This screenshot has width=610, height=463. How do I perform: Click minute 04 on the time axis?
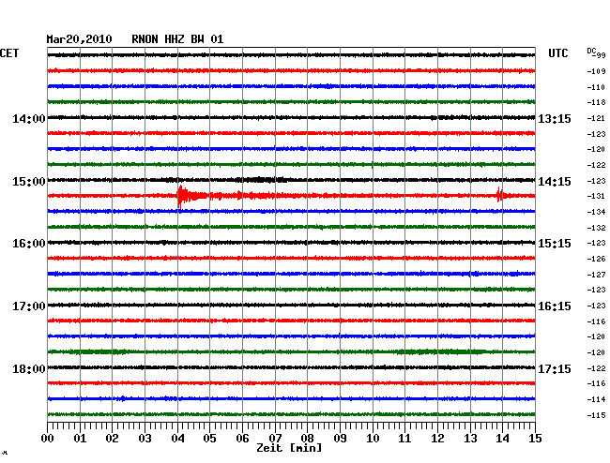177,439
